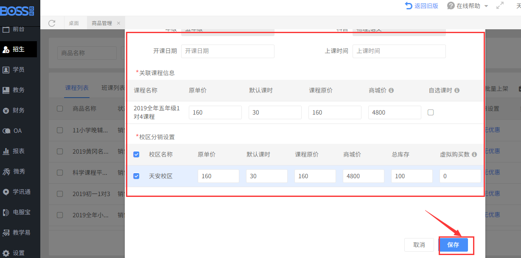Open the 开课日期 date picker field

click(227, 51)
